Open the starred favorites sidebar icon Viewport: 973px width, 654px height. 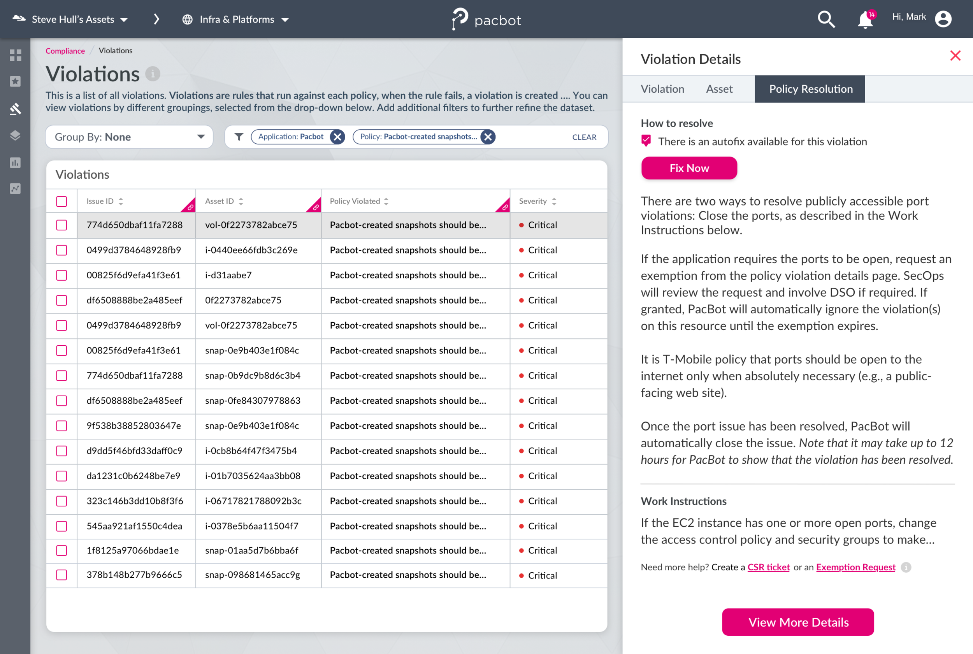coord(16,81)
